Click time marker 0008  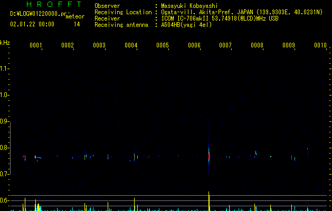pyautogui.click(x=257, y=45)
